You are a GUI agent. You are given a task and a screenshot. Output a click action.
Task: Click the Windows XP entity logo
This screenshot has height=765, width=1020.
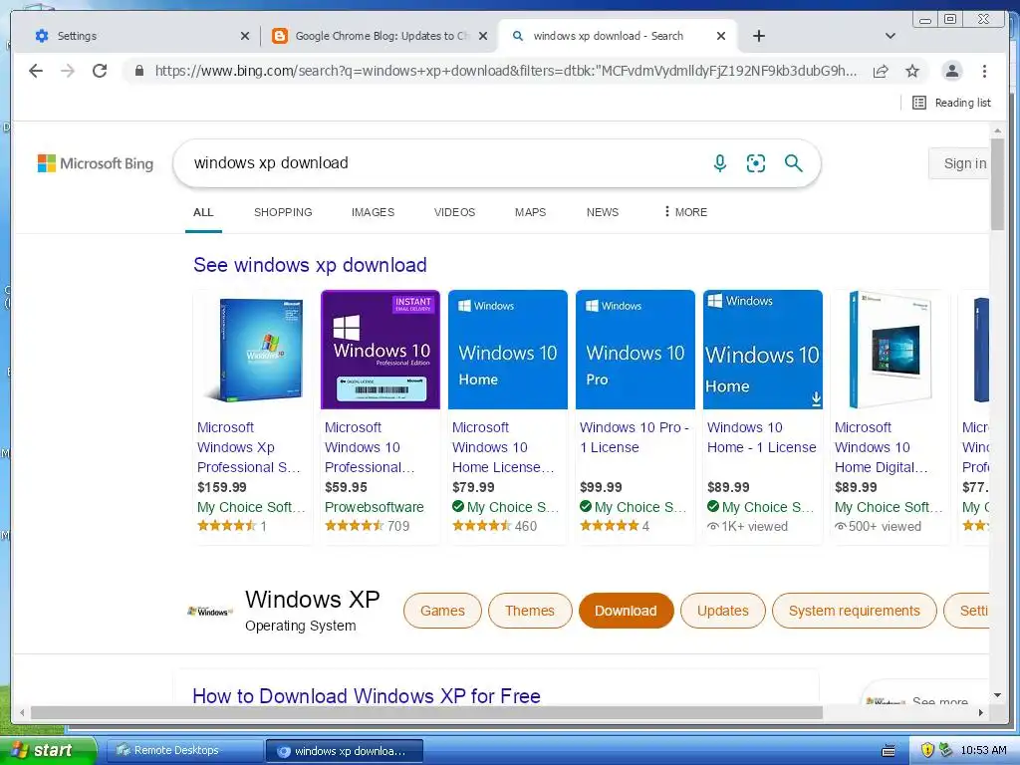coord(210,612)
